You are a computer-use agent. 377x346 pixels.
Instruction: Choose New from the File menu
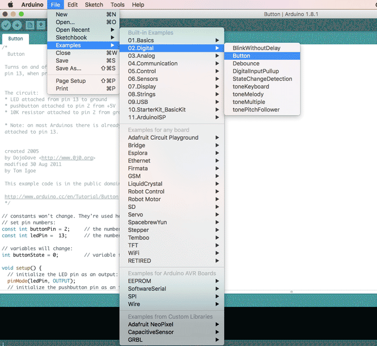pos(83,15)
